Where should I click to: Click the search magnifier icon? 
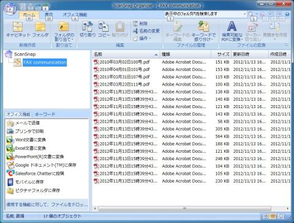click(251, 14)
